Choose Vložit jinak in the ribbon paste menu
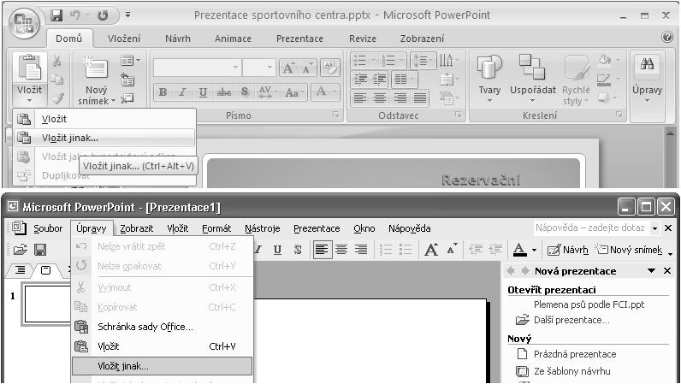The image size is (681, 384). click(104, 138)
